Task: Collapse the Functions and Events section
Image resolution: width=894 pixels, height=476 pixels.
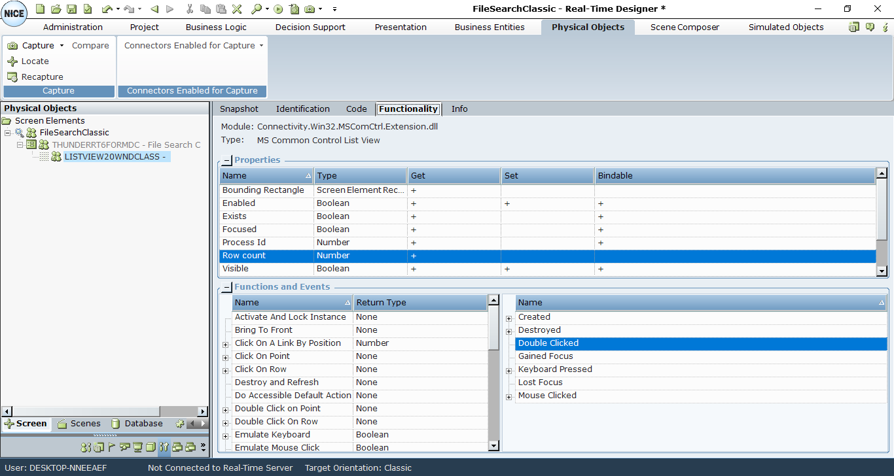Action: point(226,287)
